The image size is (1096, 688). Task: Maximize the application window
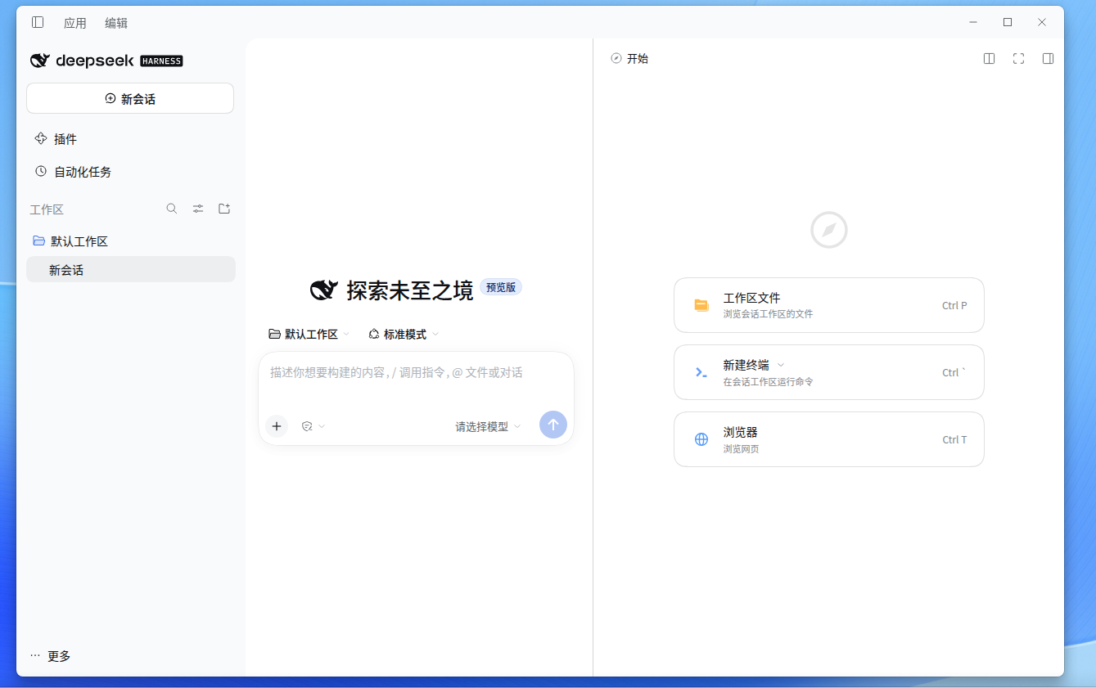(x=1008, y=22)
